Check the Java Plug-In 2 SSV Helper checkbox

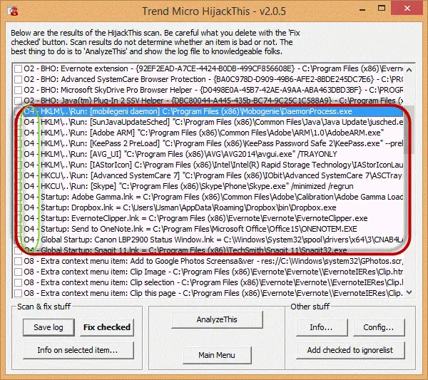pos(19,101)
